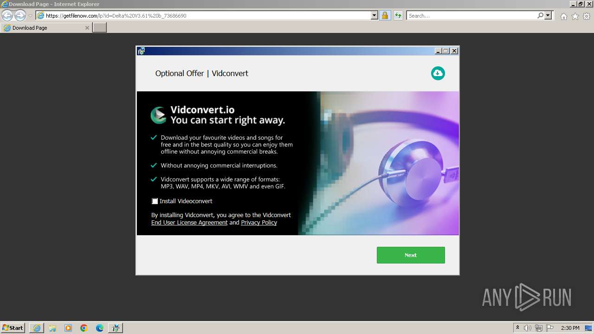Click the Action Center flag icon
The width and height of the screenshot is (594, 334).
[x=550, y=328]
